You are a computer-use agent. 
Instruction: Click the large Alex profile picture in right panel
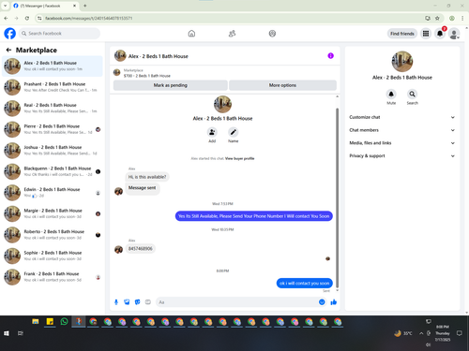(402, 62)
